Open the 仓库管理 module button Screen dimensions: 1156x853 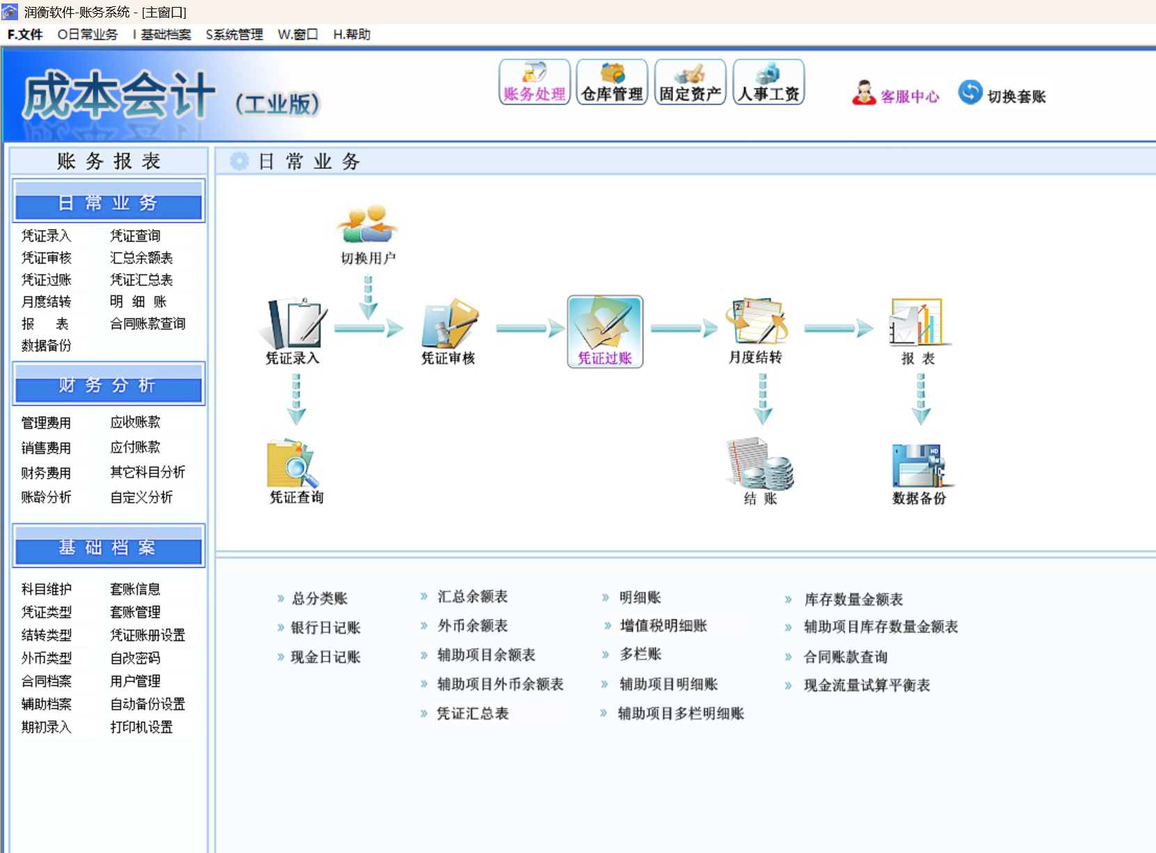pyautogui.click(x=612, y=82)
